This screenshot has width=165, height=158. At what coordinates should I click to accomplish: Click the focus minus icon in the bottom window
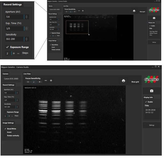pyautogui.click(x=46, y=80)
